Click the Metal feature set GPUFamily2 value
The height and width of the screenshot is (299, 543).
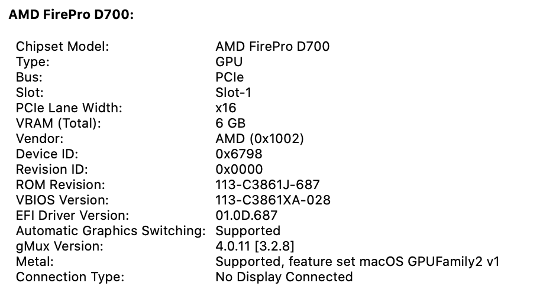coord(357,261)
